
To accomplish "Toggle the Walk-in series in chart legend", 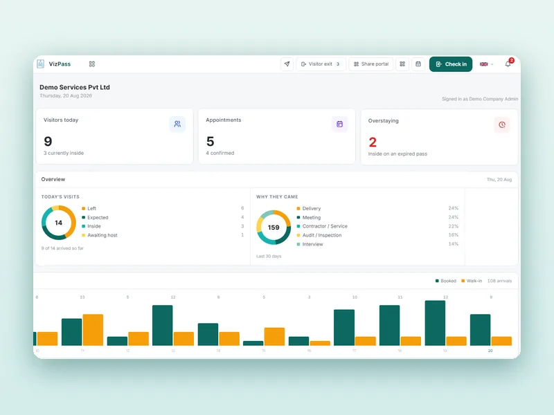I will click(472, 281).
